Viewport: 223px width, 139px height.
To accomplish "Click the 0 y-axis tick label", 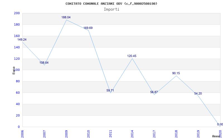I will coord(19,127).
